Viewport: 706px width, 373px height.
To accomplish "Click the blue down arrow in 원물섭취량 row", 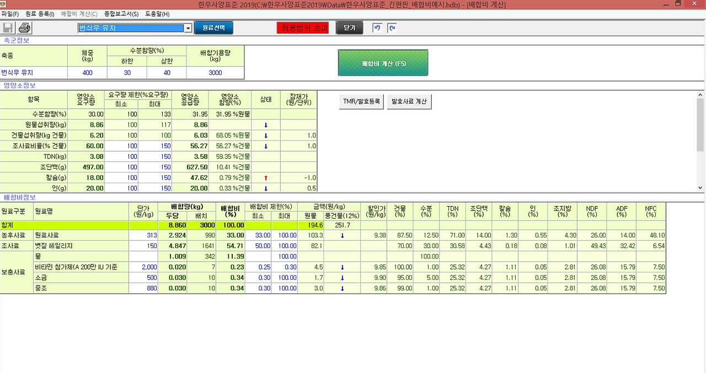I will [265, 125].
